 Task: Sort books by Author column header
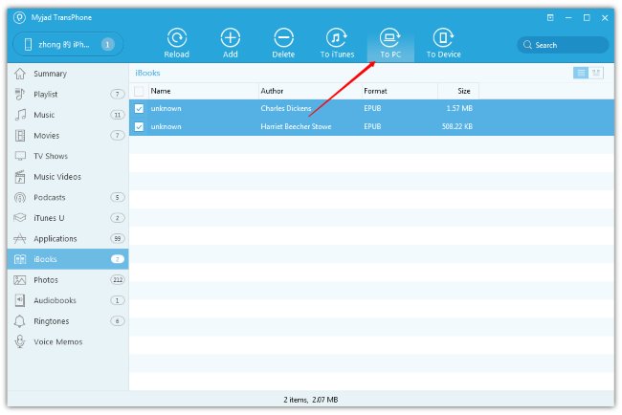pos(272,91)
